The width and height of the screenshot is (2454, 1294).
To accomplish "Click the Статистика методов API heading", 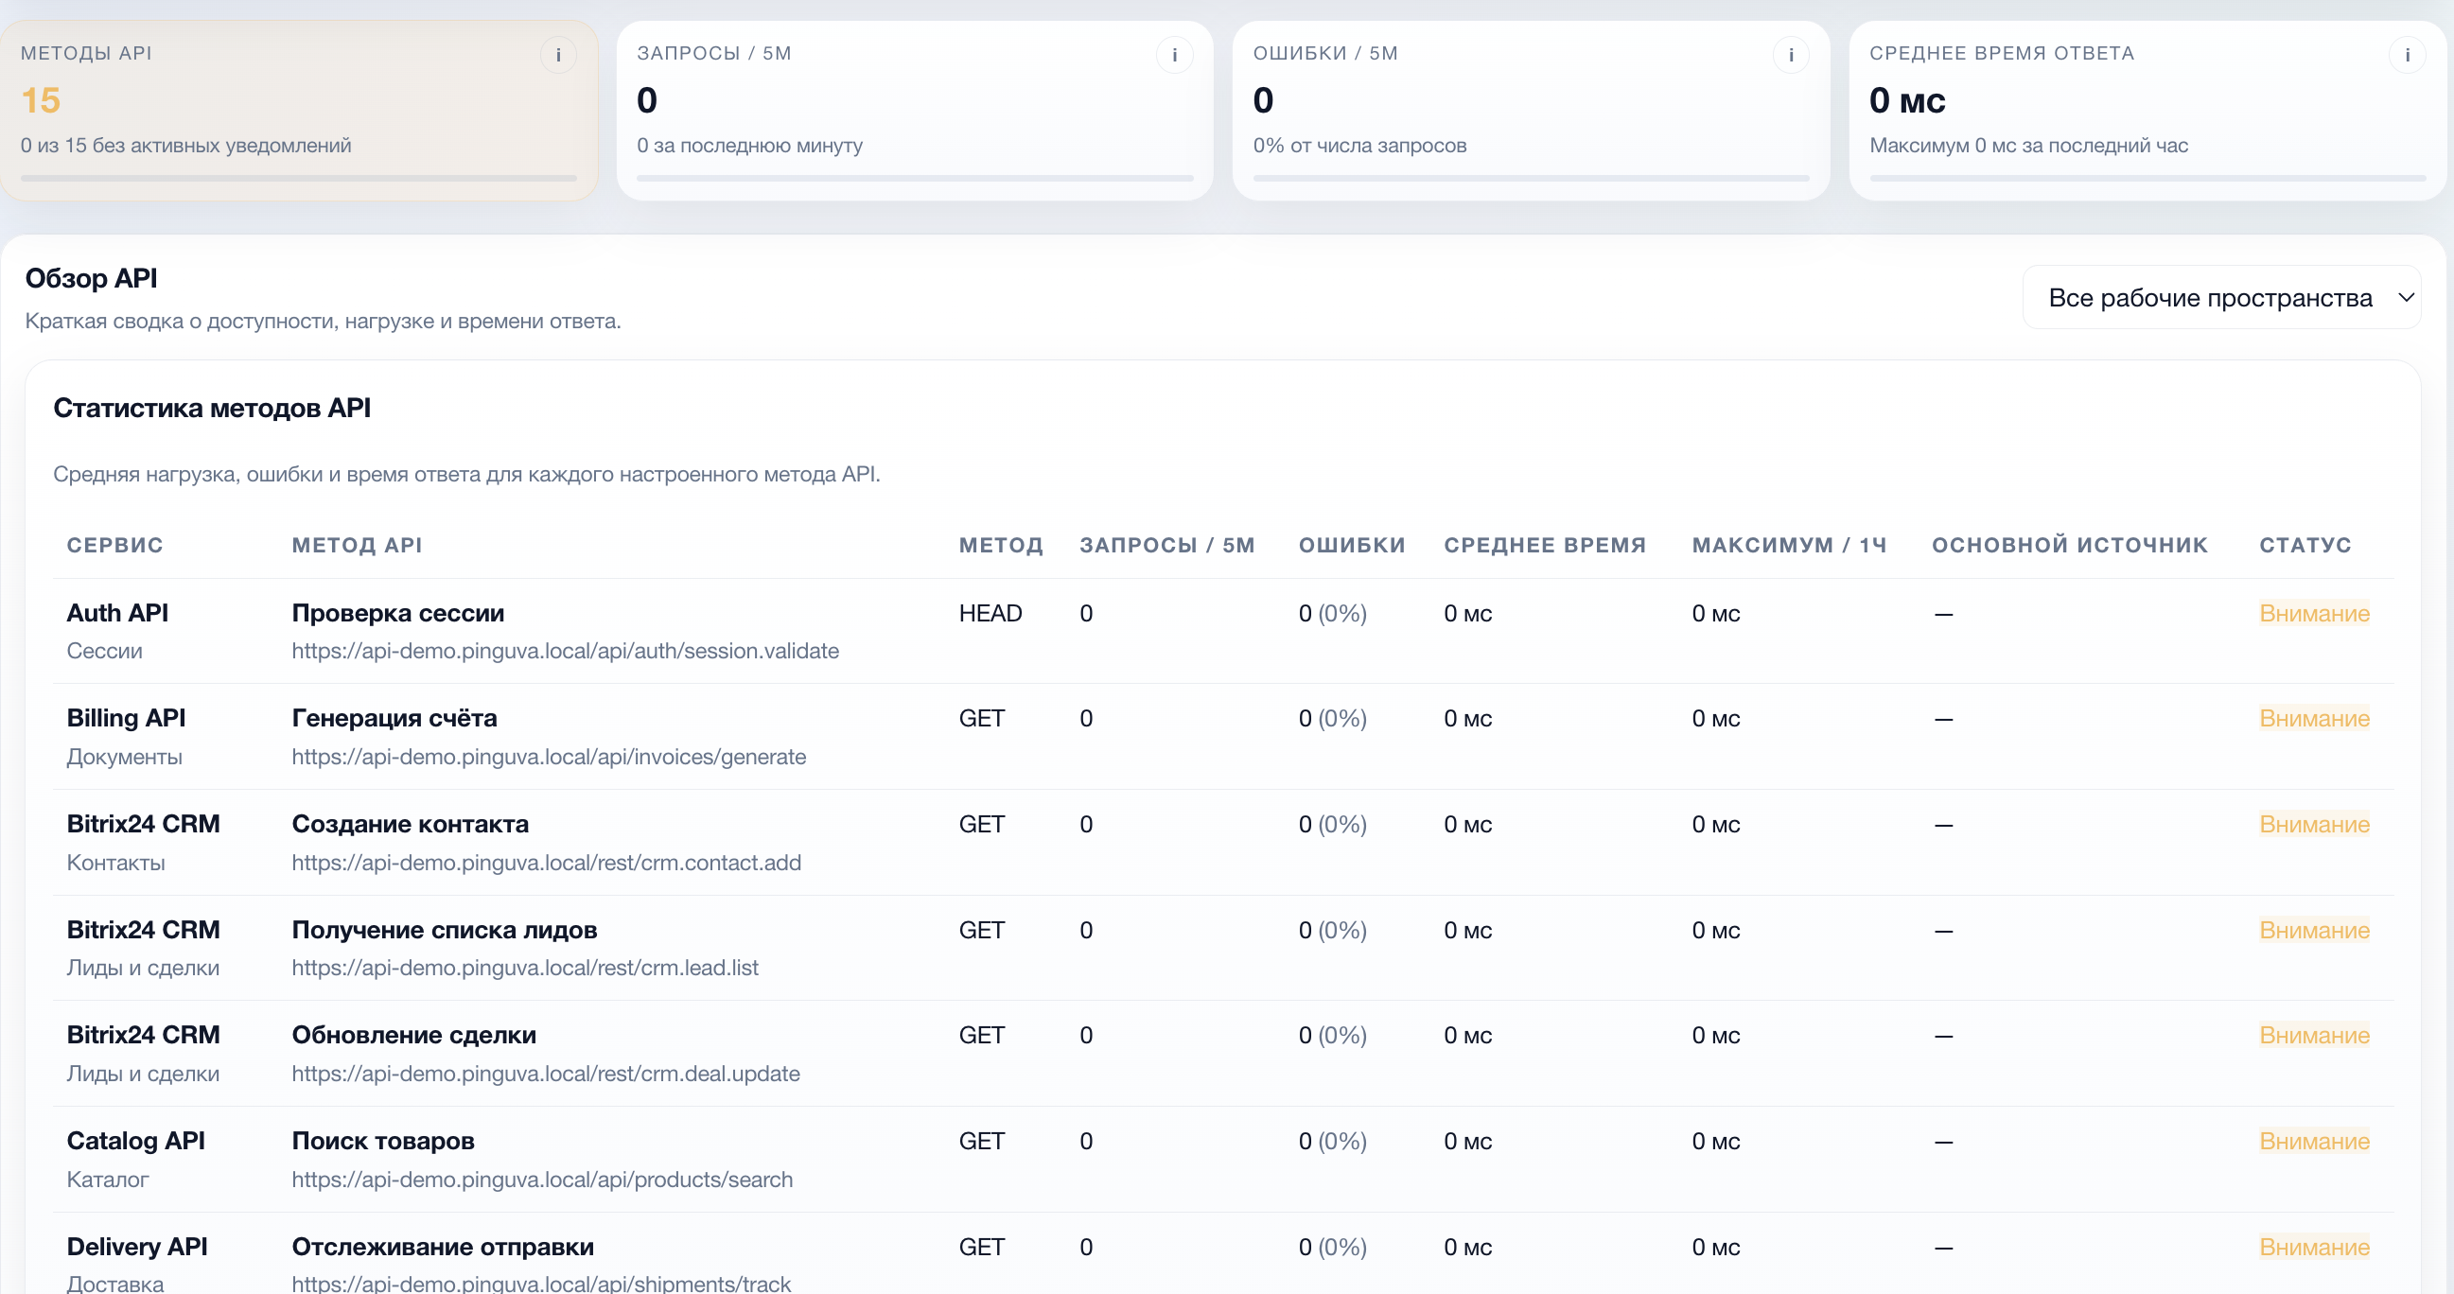I will coord(212,408).
